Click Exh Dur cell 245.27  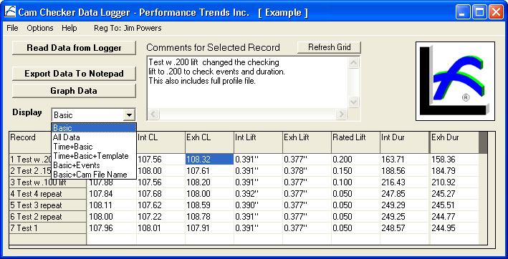coord(454,194)
